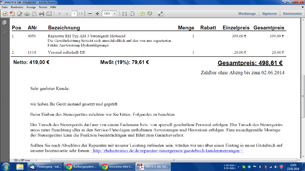The image size is (305, 171).
Task: Click the cloud upload icon
Action: (27, 14)
